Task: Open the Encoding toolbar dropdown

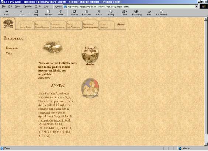Action: point(137,13)
